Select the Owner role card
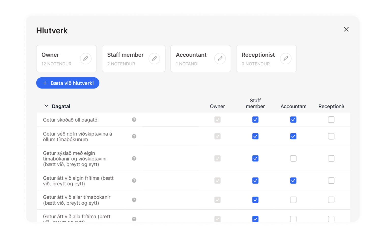Viewport: 385px width, 238px height. click(66, 58)
